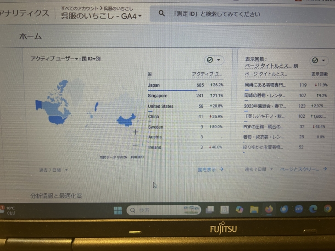This screenshot has height=251, width=335.
Task: Open File Explorer from the taskbar
Action: click(254, 209)
